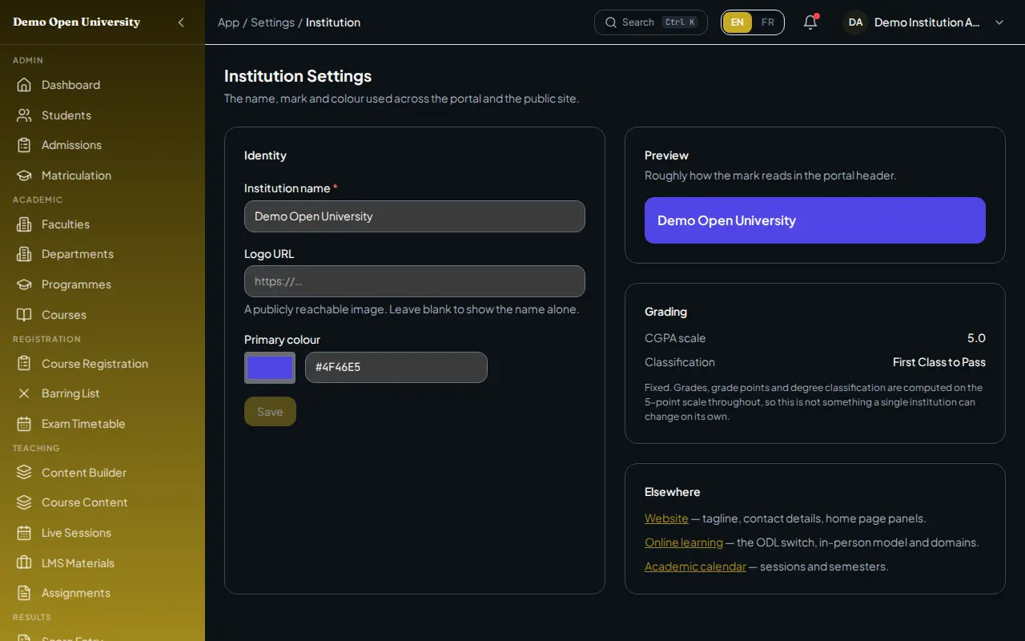
Task: Switch language to EN
Action: (x=738, y=22)
